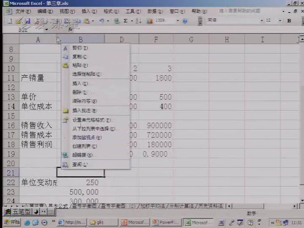Viewport: 304px width, 228px height.
Task: Open the 数据 menu
Action: [155, 11]
